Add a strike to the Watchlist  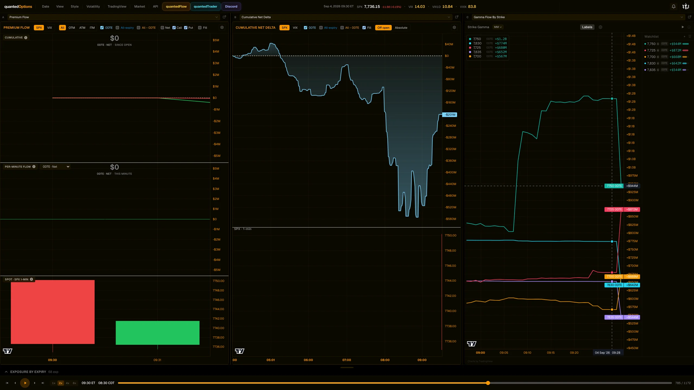coord(685,37)
